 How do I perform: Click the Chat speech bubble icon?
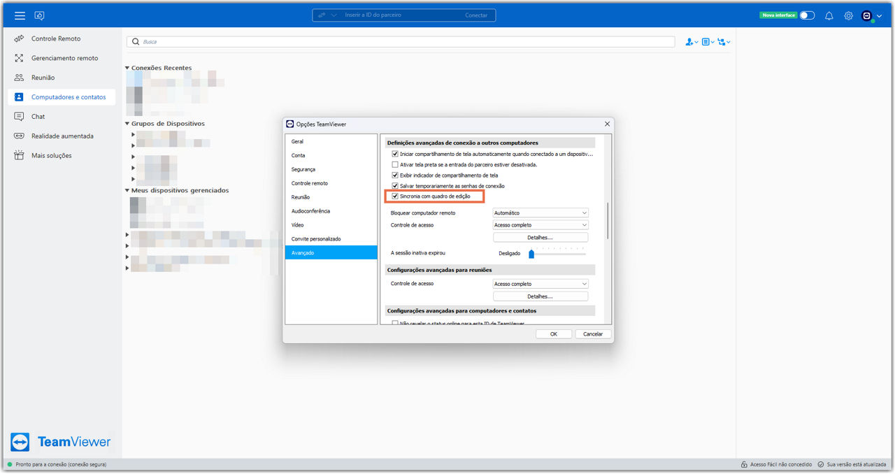(19, 117)
